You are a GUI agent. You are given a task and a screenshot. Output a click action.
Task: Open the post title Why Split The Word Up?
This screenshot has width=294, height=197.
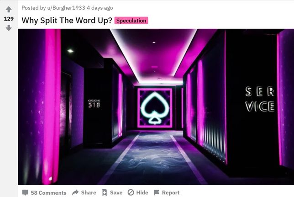pyautogui.click(x=67, y=20)
